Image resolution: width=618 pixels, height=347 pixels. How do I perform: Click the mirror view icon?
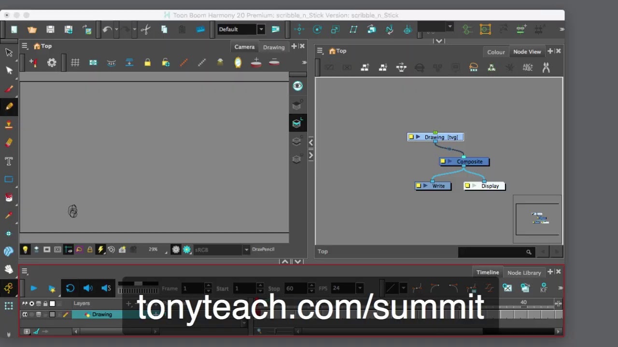pyautogui.click(x=238, y=63)
